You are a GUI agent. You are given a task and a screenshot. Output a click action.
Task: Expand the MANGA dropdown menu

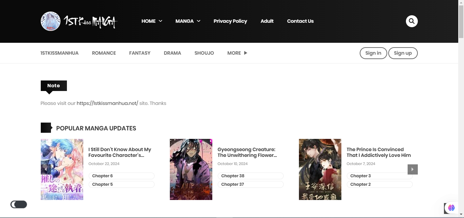click(x=188, y=21)
